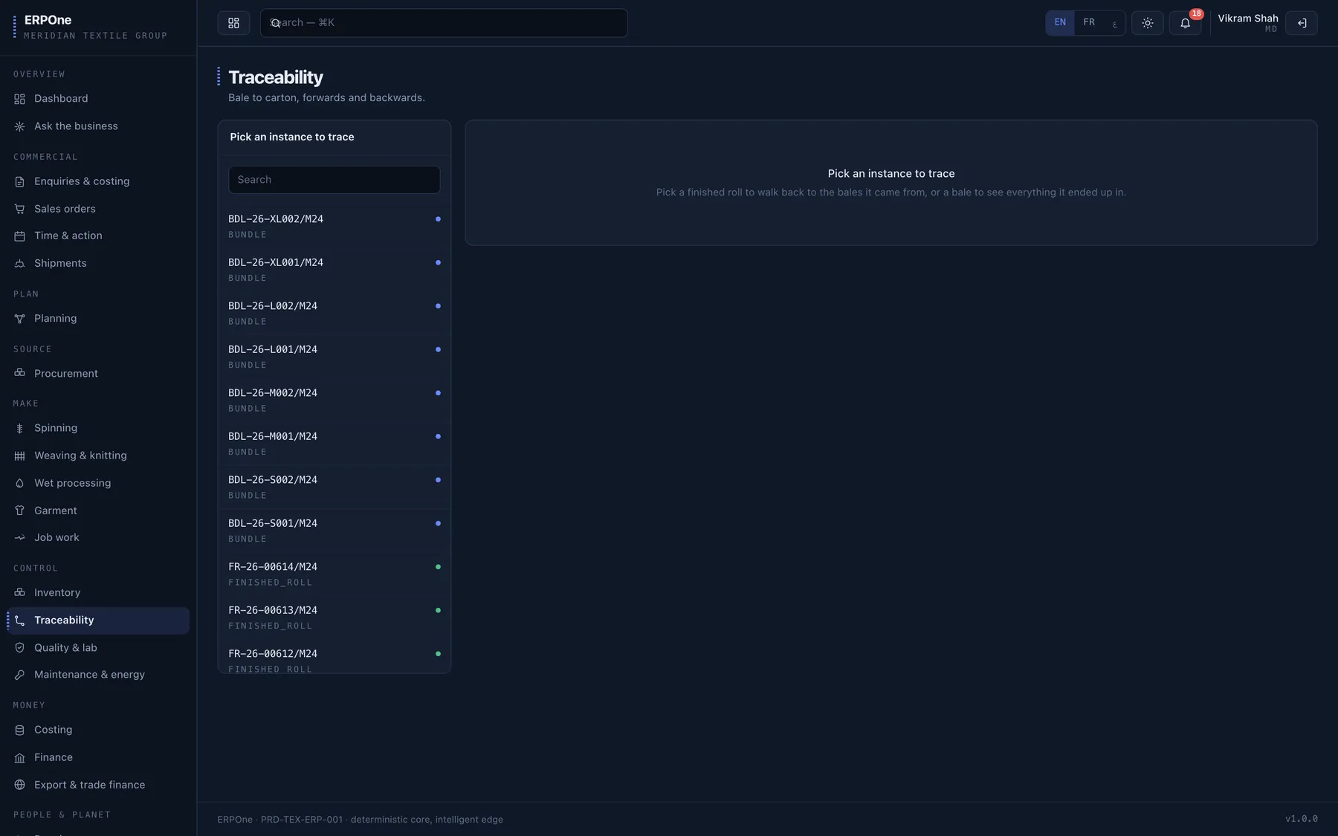Click the Dashboard icon in the sidebar
Image resolution: width=1338 pixels, height=836 pixels.
pyautogui.click(x=19, y=99)
